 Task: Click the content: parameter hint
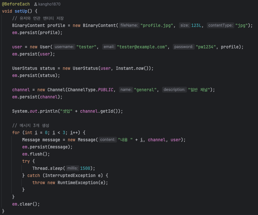click(108, 140)
